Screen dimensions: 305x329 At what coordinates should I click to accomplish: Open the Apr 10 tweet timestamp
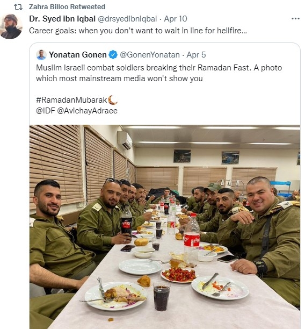176,19
